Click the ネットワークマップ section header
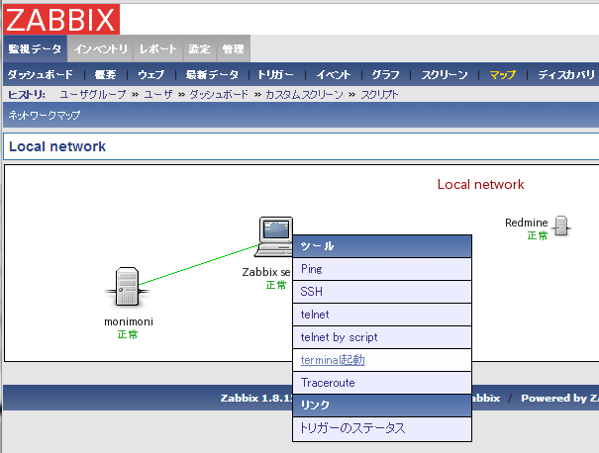The image size is (599, 453). point(45,115)
